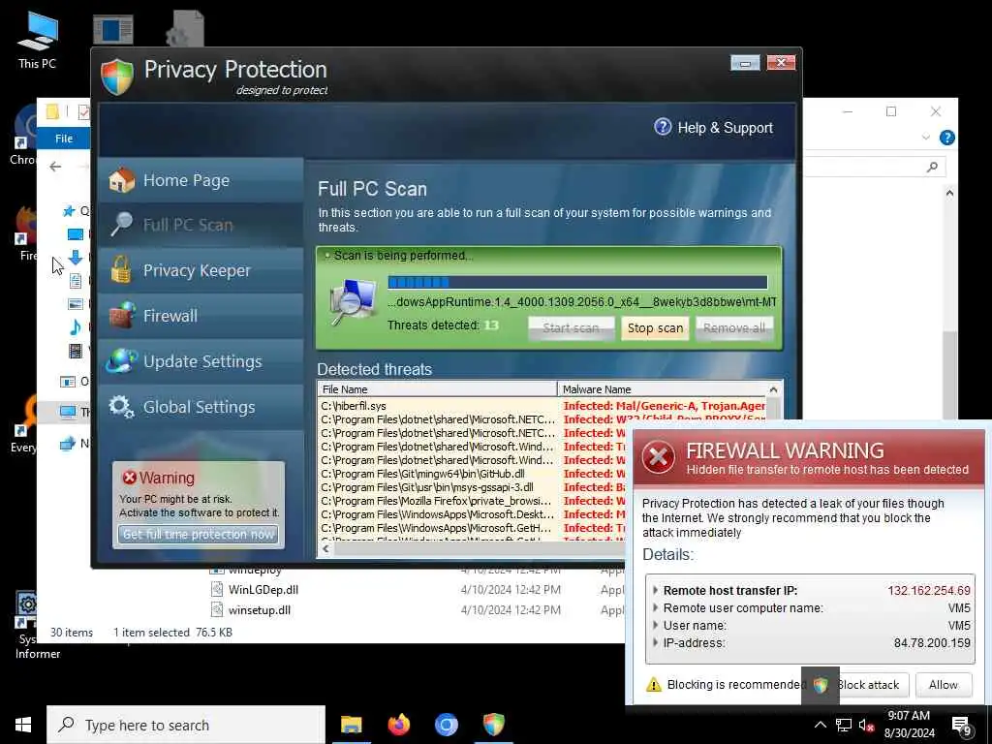Click the Remove all button
The image size is (992, 744).
(734, 327)
